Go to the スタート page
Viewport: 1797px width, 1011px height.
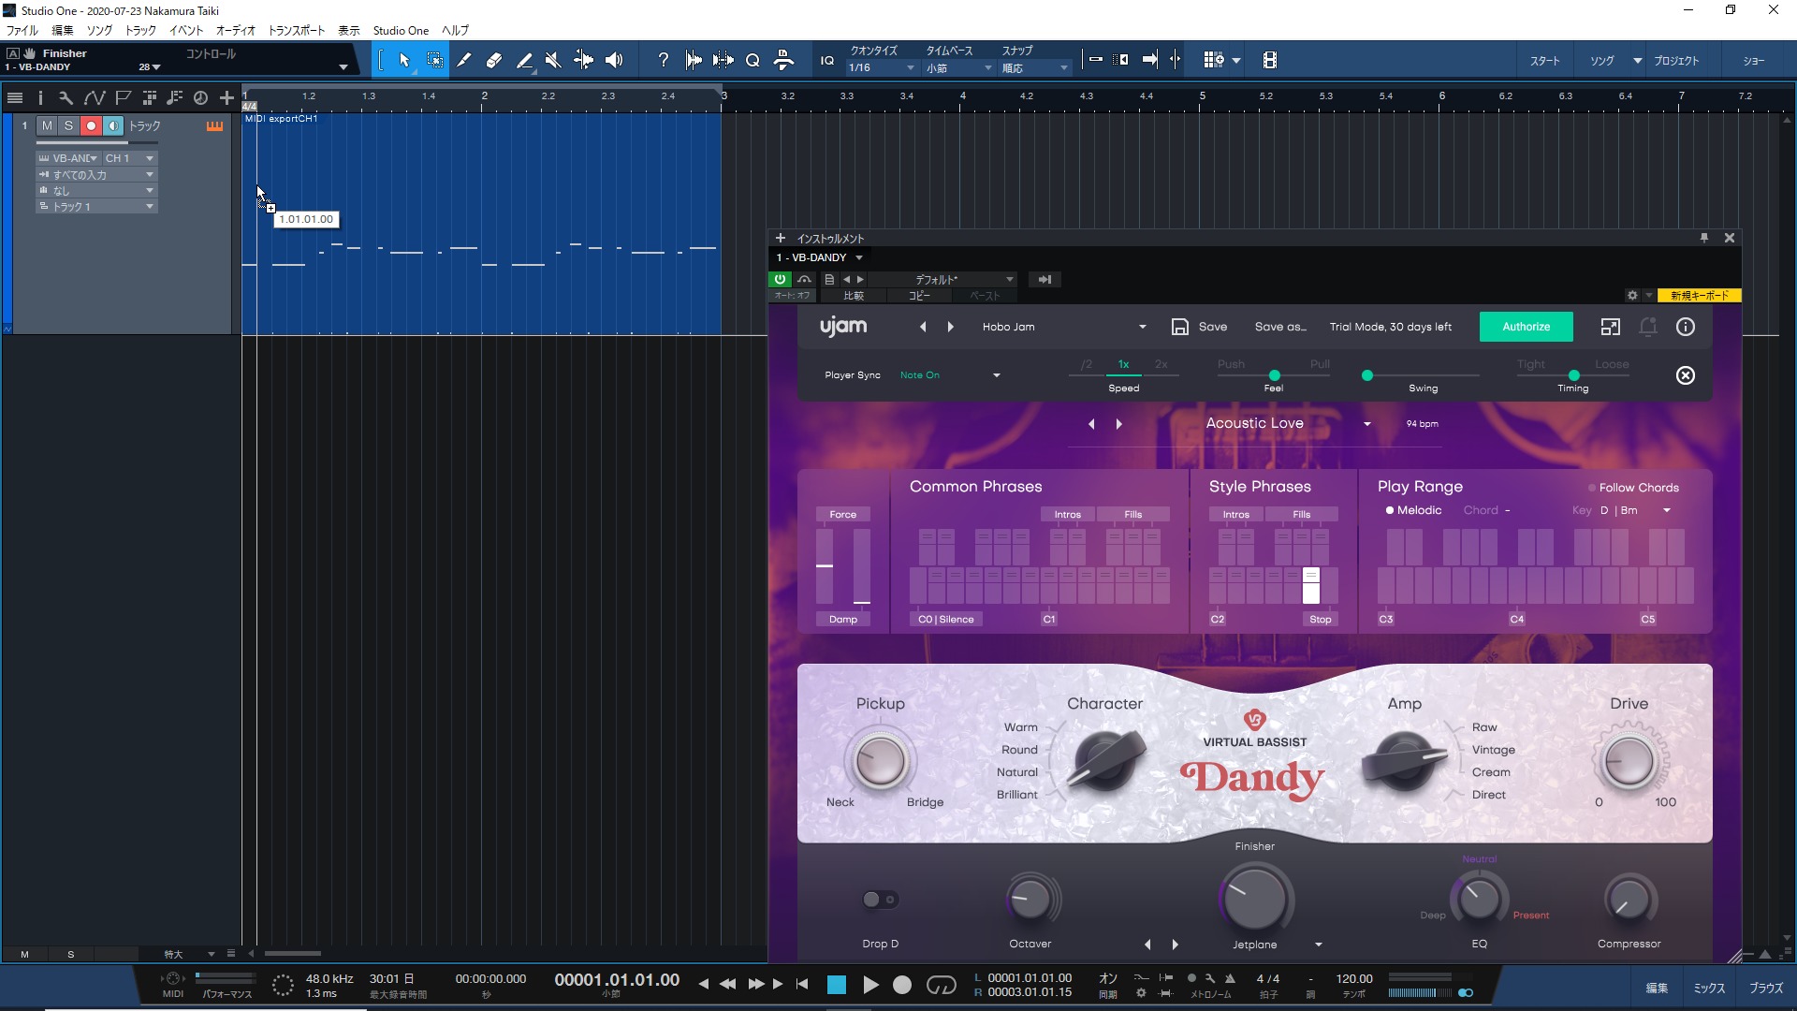[x=1545, y=61]
